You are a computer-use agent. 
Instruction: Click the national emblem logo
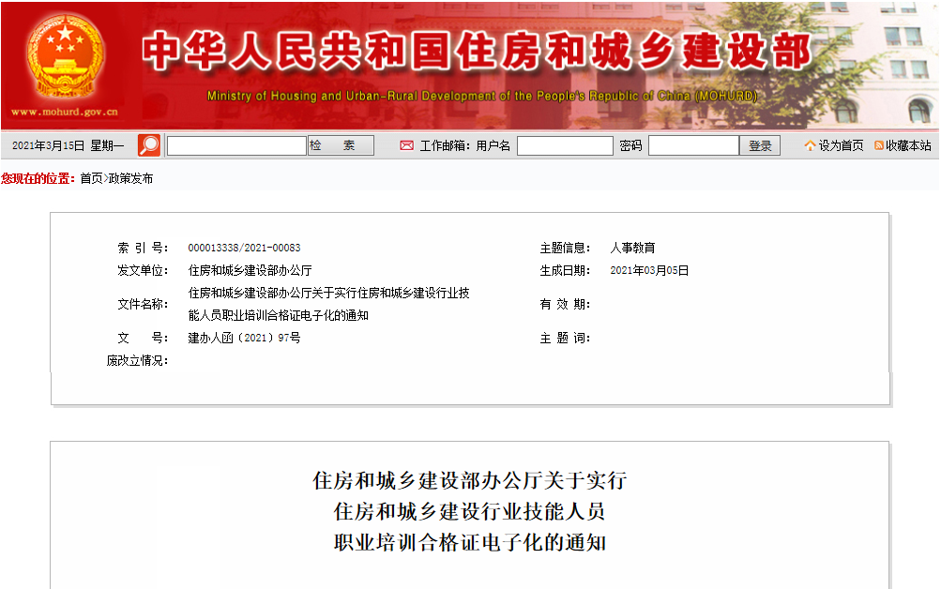click(66, 56)
